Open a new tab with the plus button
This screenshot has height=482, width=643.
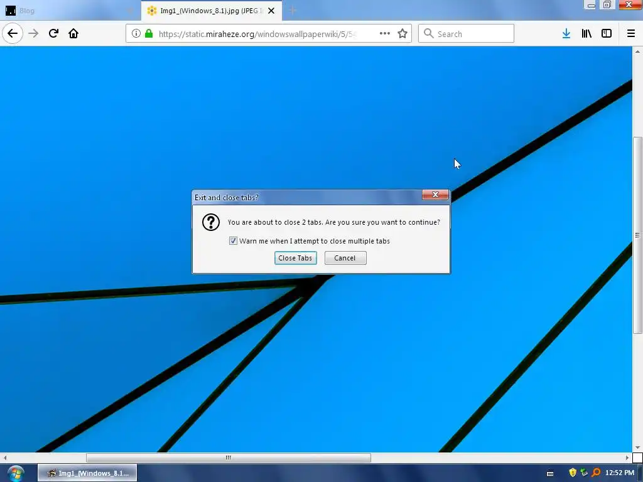(293, 11)
